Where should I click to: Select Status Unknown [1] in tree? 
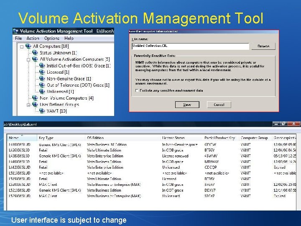(x=58, y=53)
